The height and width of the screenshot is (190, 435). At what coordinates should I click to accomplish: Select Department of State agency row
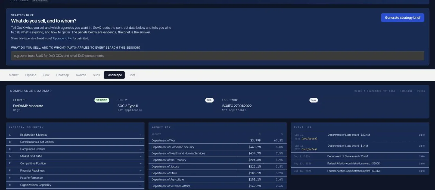click(217, 173)
